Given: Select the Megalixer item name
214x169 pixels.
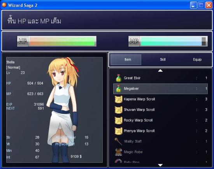Looking at the screenshot, I should click(131, 88).
